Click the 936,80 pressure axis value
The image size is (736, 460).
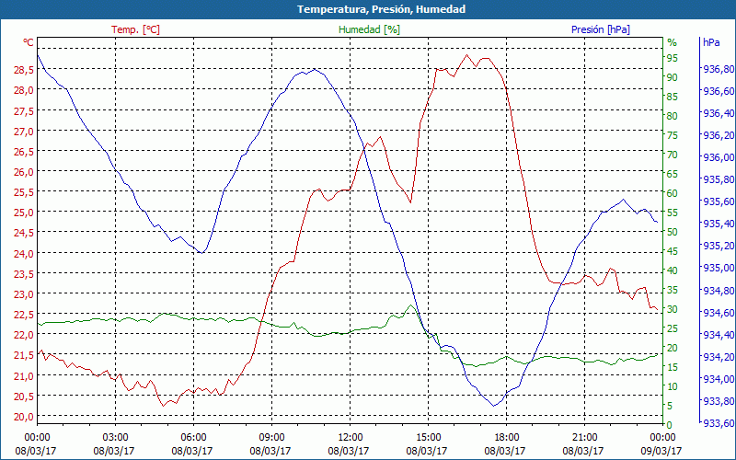(x=719, y=69)
